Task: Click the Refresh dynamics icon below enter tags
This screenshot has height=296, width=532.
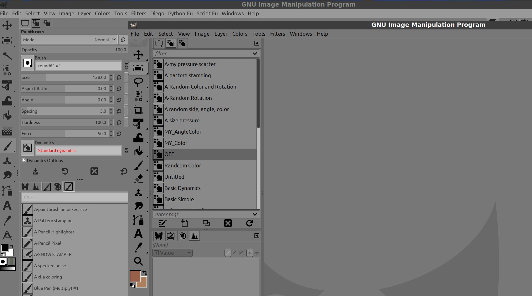Action: [x=249, y=223]
